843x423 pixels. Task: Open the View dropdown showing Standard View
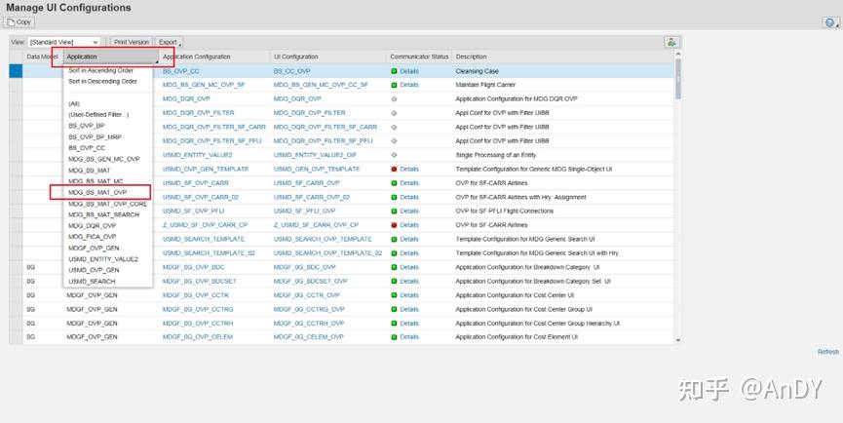(x=64, y=42)
